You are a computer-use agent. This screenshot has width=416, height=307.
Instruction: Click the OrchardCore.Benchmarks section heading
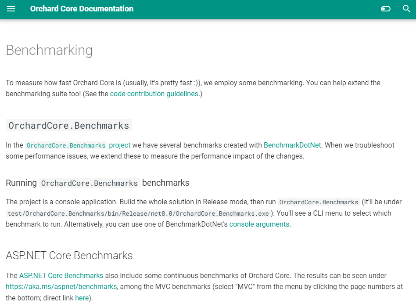(69, 125)
